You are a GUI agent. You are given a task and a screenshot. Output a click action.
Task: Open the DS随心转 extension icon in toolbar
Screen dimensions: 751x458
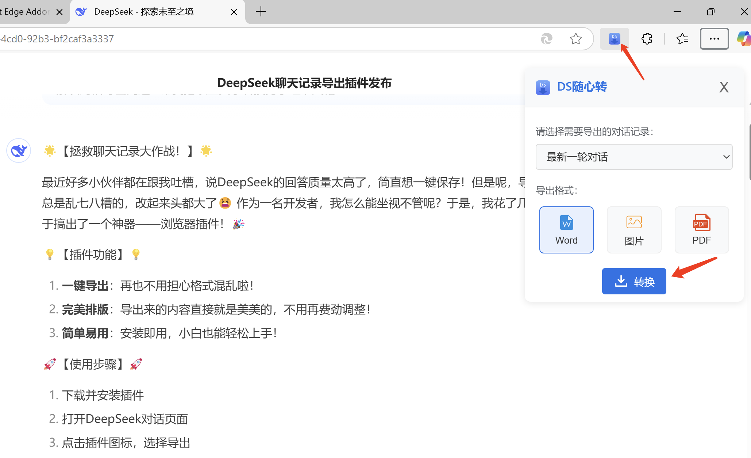[x=615, y=39]
